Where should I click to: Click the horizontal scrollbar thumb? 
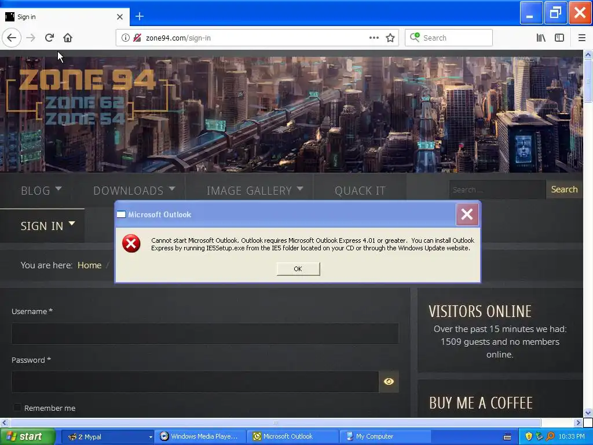click(275, 422)
